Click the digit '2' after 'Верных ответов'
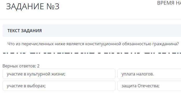This screenshot has height=96, width=181. (38, 66)
